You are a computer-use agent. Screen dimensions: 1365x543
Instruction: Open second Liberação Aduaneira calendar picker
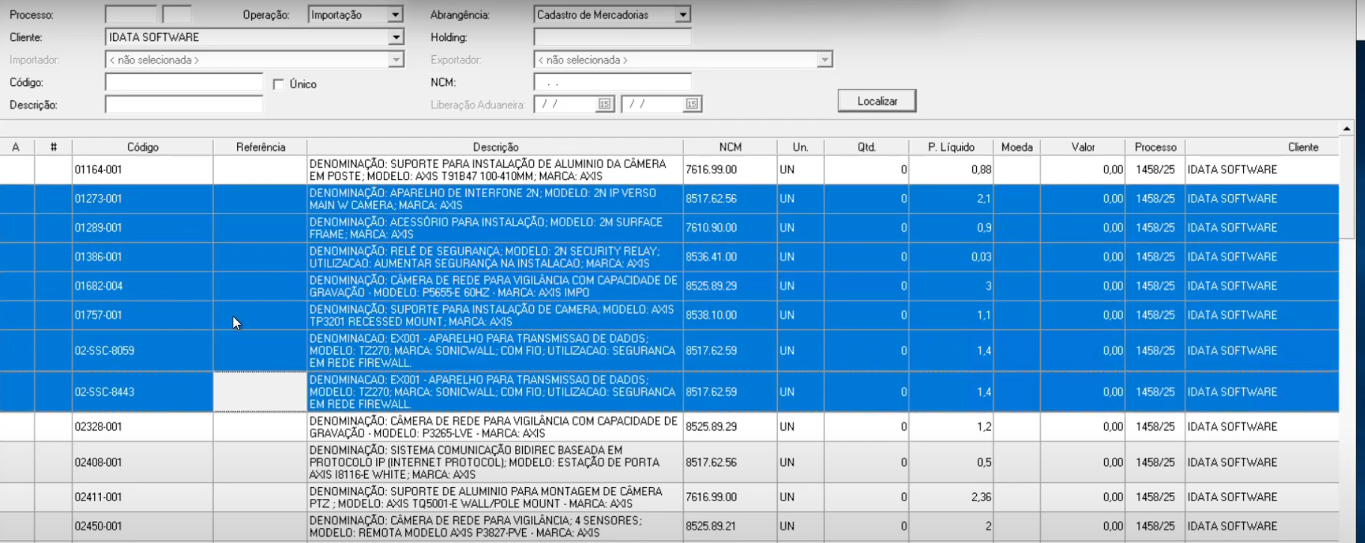click(692, 105)
